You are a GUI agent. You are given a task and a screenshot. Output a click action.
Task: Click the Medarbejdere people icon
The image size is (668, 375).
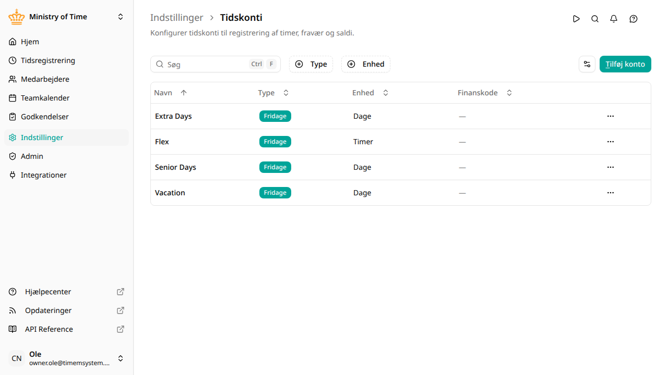tap(13, 79)
